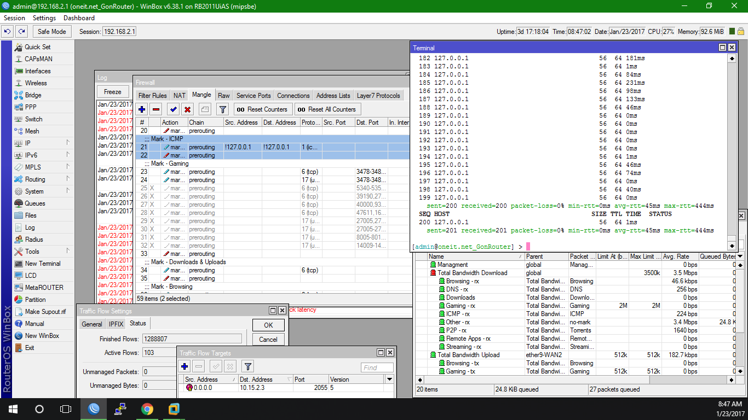This screenshot has width=748, height=420.
Task: Toggle Safe Mode
Action: [52, 32]
